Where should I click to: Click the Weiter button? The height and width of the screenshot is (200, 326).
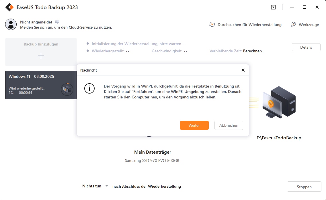click(194, 125)
